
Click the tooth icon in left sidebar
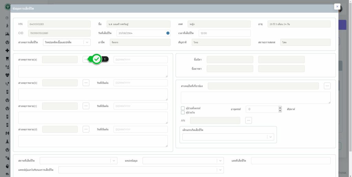7,58
